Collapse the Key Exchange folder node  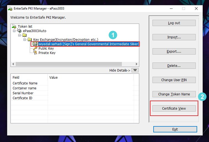[25, 39]
